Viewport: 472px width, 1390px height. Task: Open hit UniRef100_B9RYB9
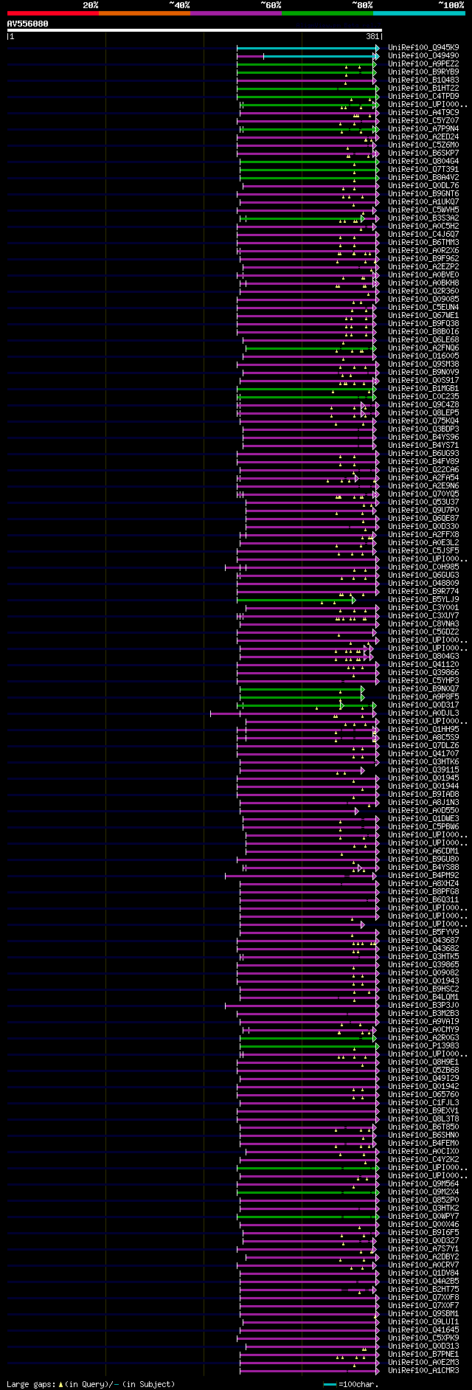tap(423, 72)
